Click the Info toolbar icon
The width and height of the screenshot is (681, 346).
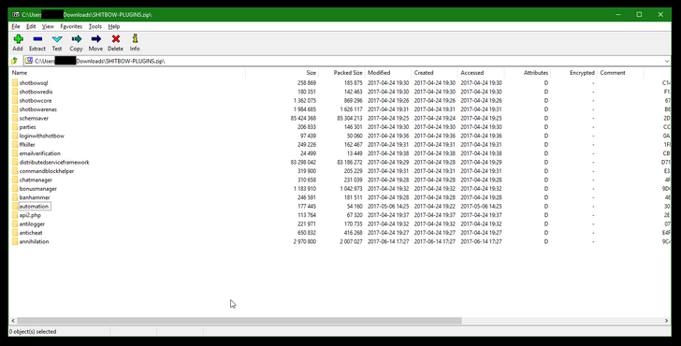(x=135, y=39)
